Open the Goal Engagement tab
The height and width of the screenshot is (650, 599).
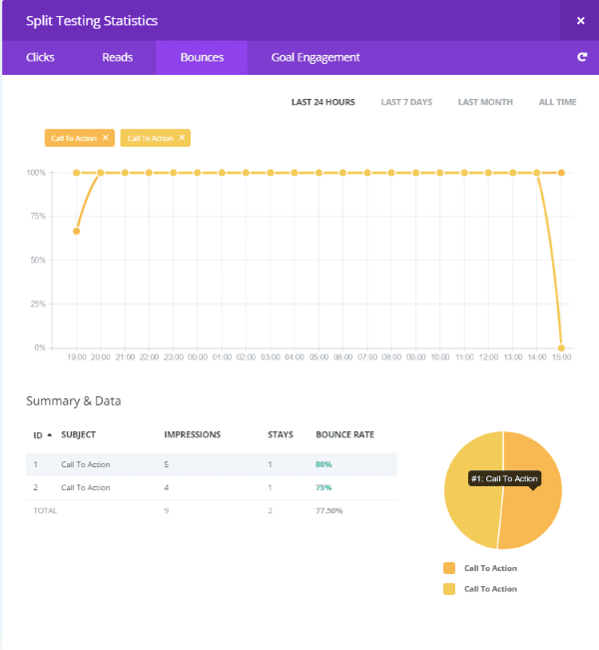pyautogui.click(x=315, y=58)
